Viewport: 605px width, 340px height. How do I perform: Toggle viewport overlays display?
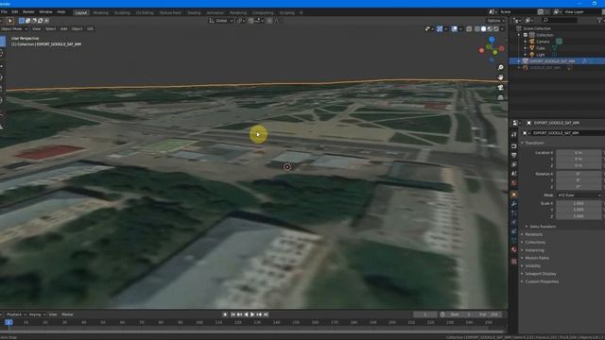pyautogui.click(x=454, y=29)
